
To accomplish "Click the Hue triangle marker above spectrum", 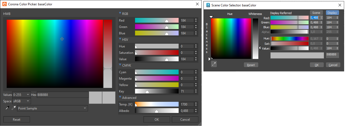I will coord(211,17).
